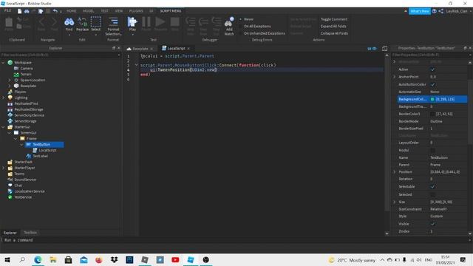Click the undo arrow in quick access bar
This screenshot has height=266, width=473.
point(55,11)
